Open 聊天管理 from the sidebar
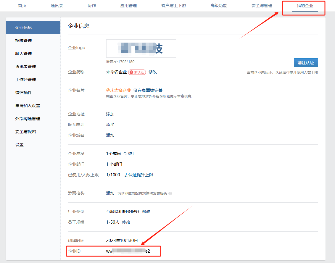The width and height of the screenshot is (335, 263). (x=23, y=54)
